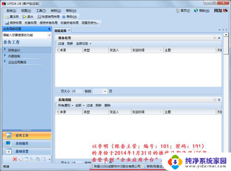Open the 帮助(H) menu in menu bar

(71, 11)
